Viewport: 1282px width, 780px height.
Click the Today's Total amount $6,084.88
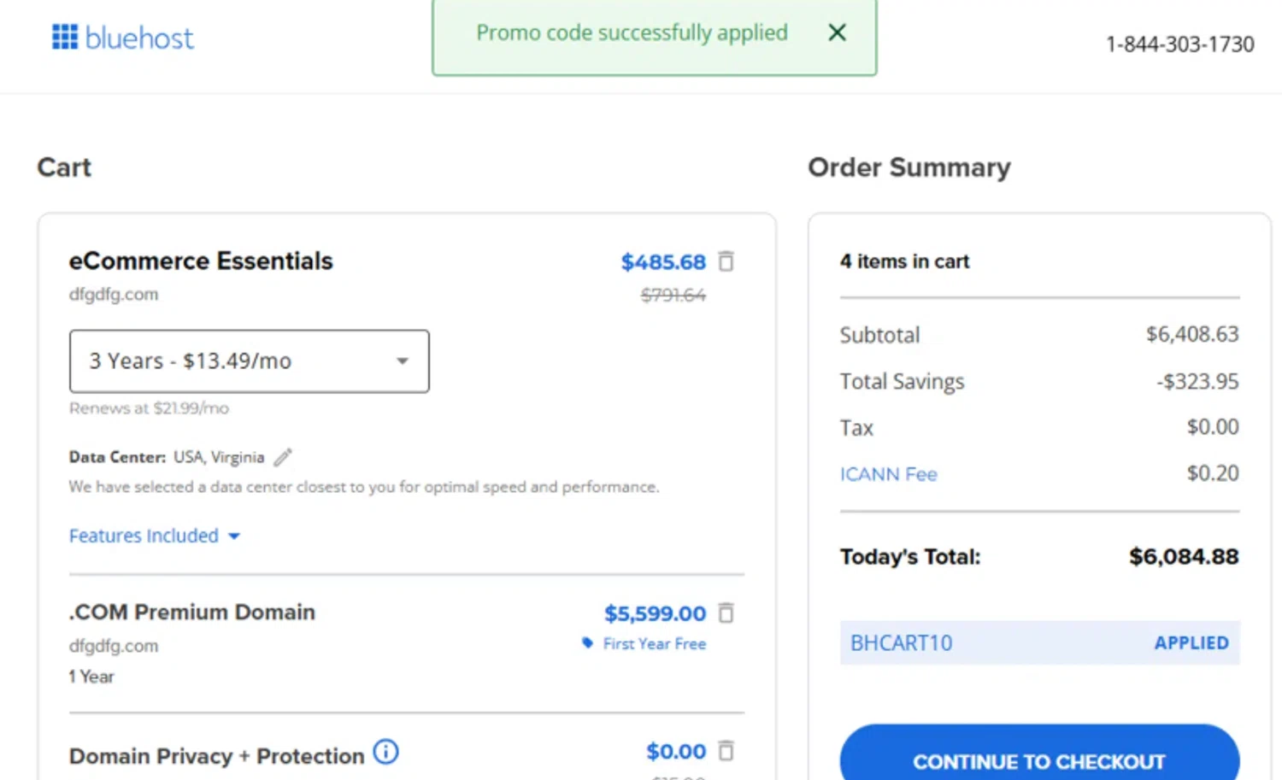pos(1183,557)
